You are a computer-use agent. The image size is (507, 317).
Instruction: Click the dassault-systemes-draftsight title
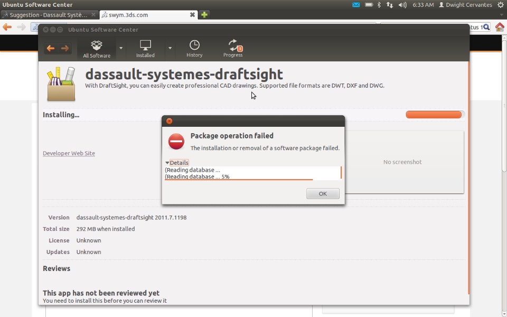click(184, 74)
